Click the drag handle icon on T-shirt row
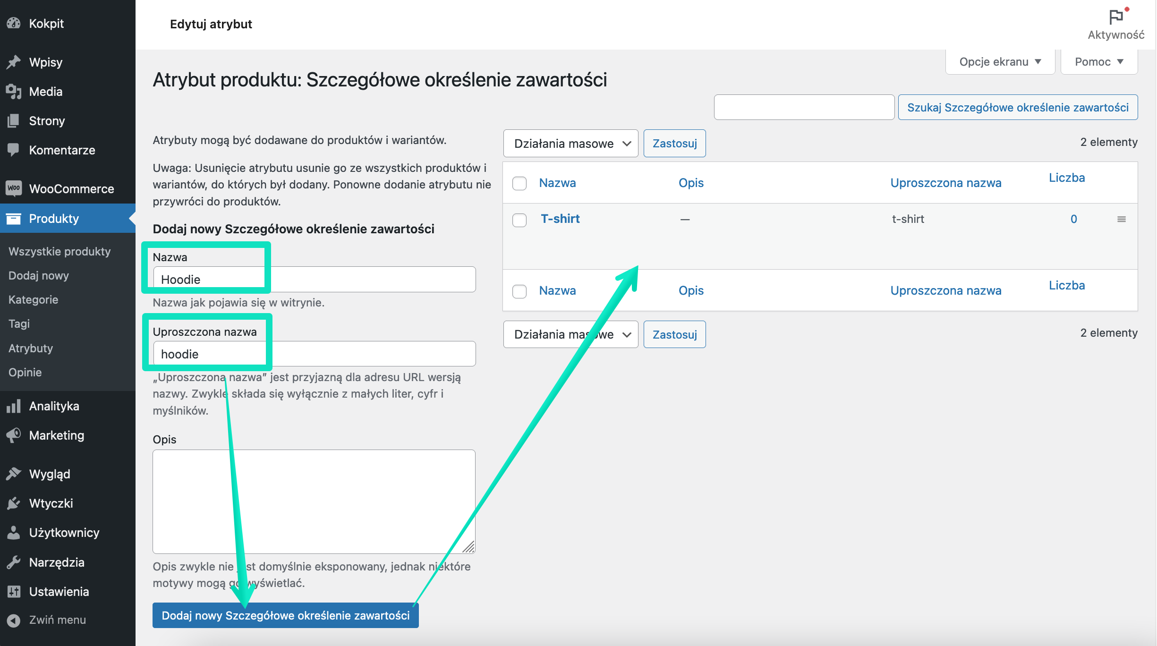Image resolution: width=1157 pixels, height=646 pixels. 1122,219
